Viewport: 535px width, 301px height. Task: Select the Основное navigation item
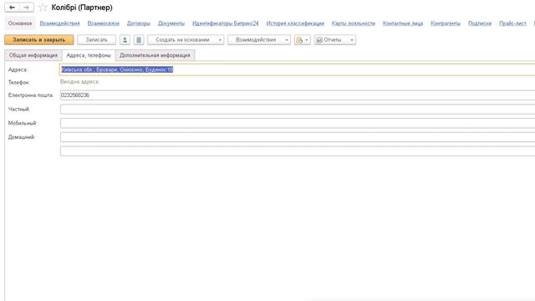click(20, 23)
